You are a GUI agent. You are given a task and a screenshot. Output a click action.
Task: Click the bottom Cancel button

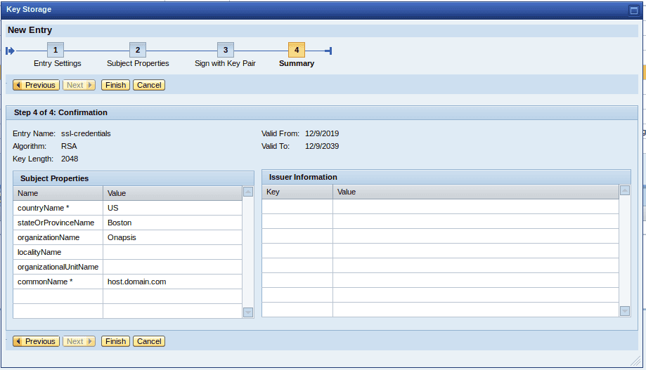149,341
